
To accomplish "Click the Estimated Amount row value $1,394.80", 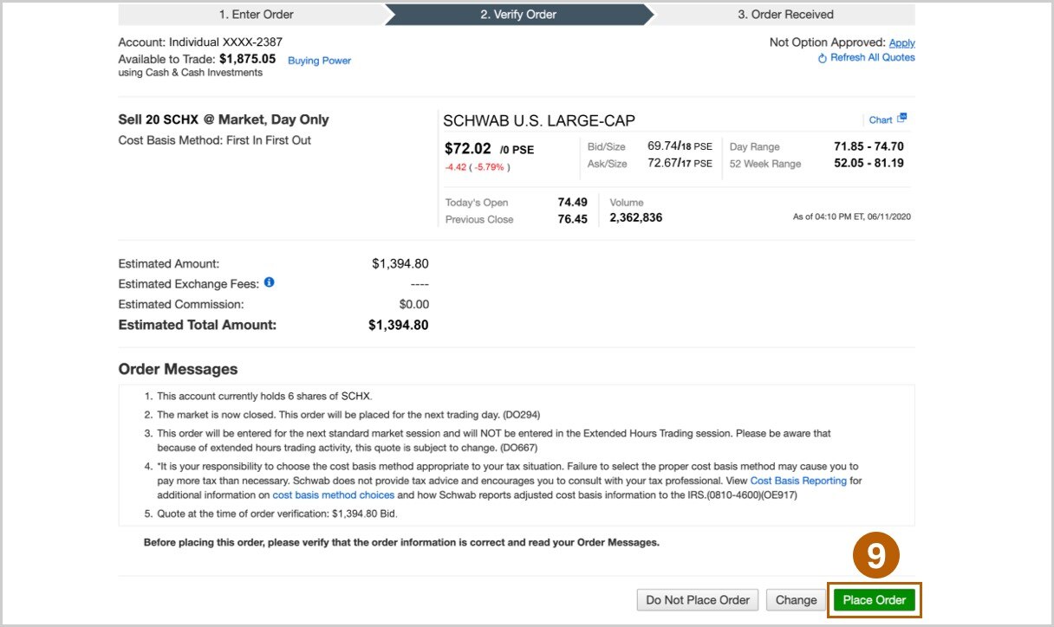I will tap(400, 263).
